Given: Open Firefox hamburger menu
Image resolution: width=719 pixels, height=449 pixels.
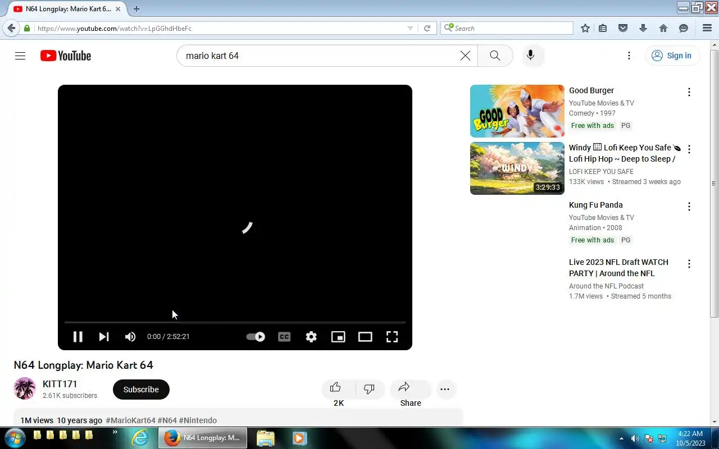Looking at the screenshot, I should [x=707, y=28].
